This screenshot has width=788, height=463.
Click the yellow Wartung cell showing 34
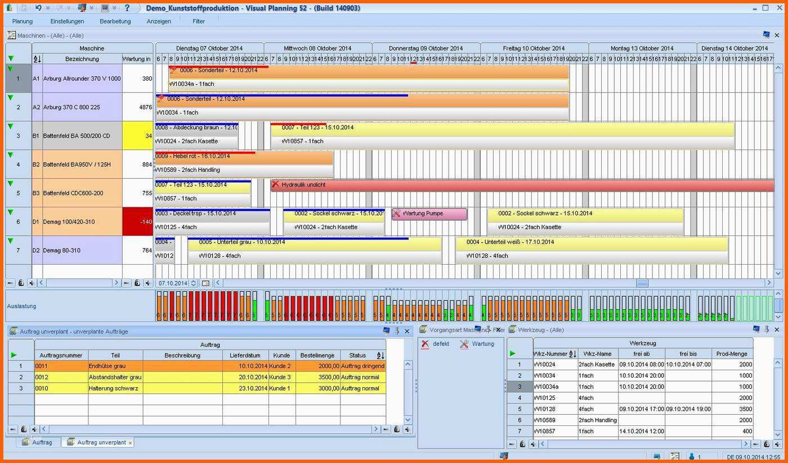137,135
